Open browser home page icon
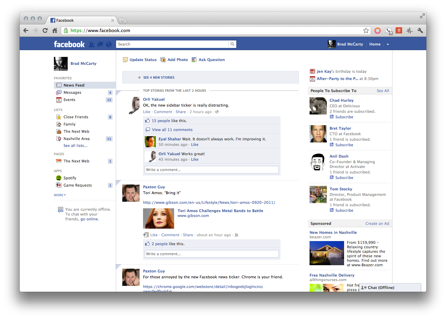Viewport: 446px width, 319px height. [x=55, y=30]
